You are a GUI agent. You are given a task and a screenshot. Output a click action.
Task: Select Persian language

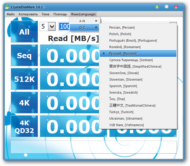138,27
